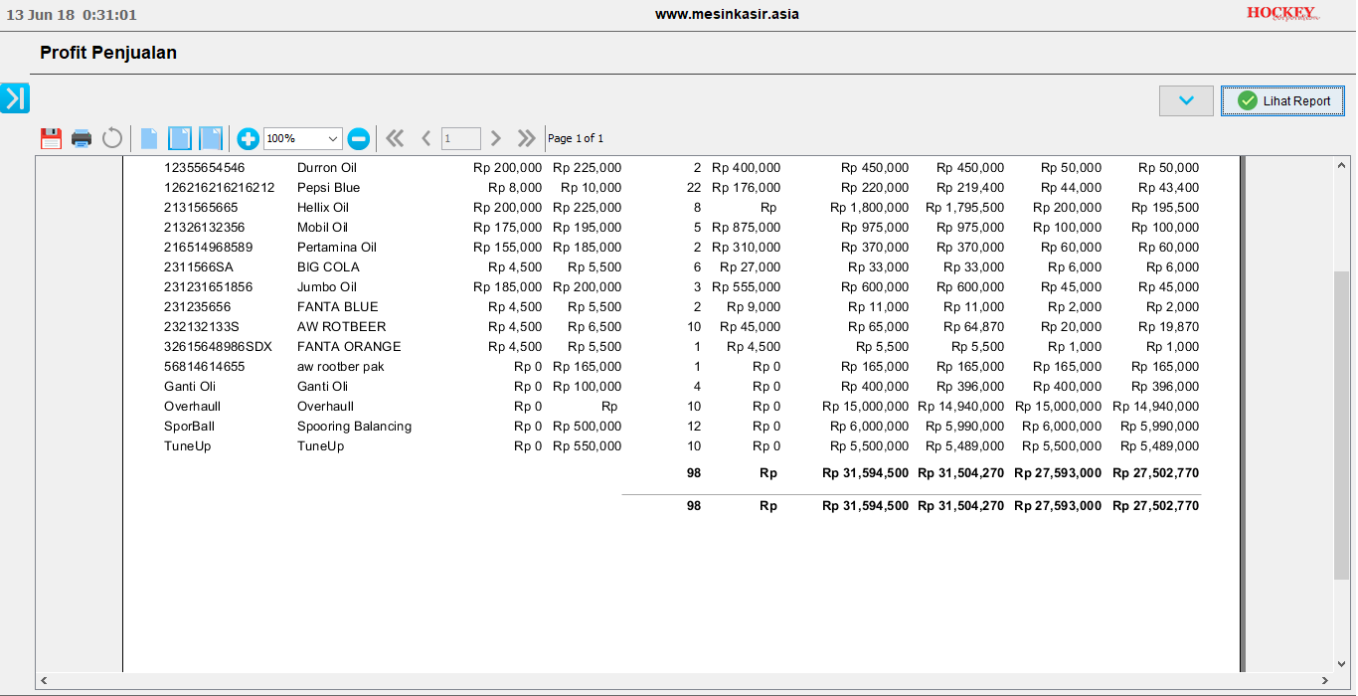Expand the filter options chevron button

1186,100
